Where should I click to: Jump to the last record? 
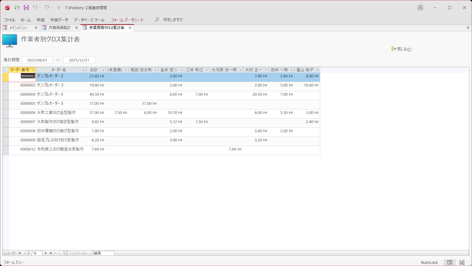pos(51,253)
